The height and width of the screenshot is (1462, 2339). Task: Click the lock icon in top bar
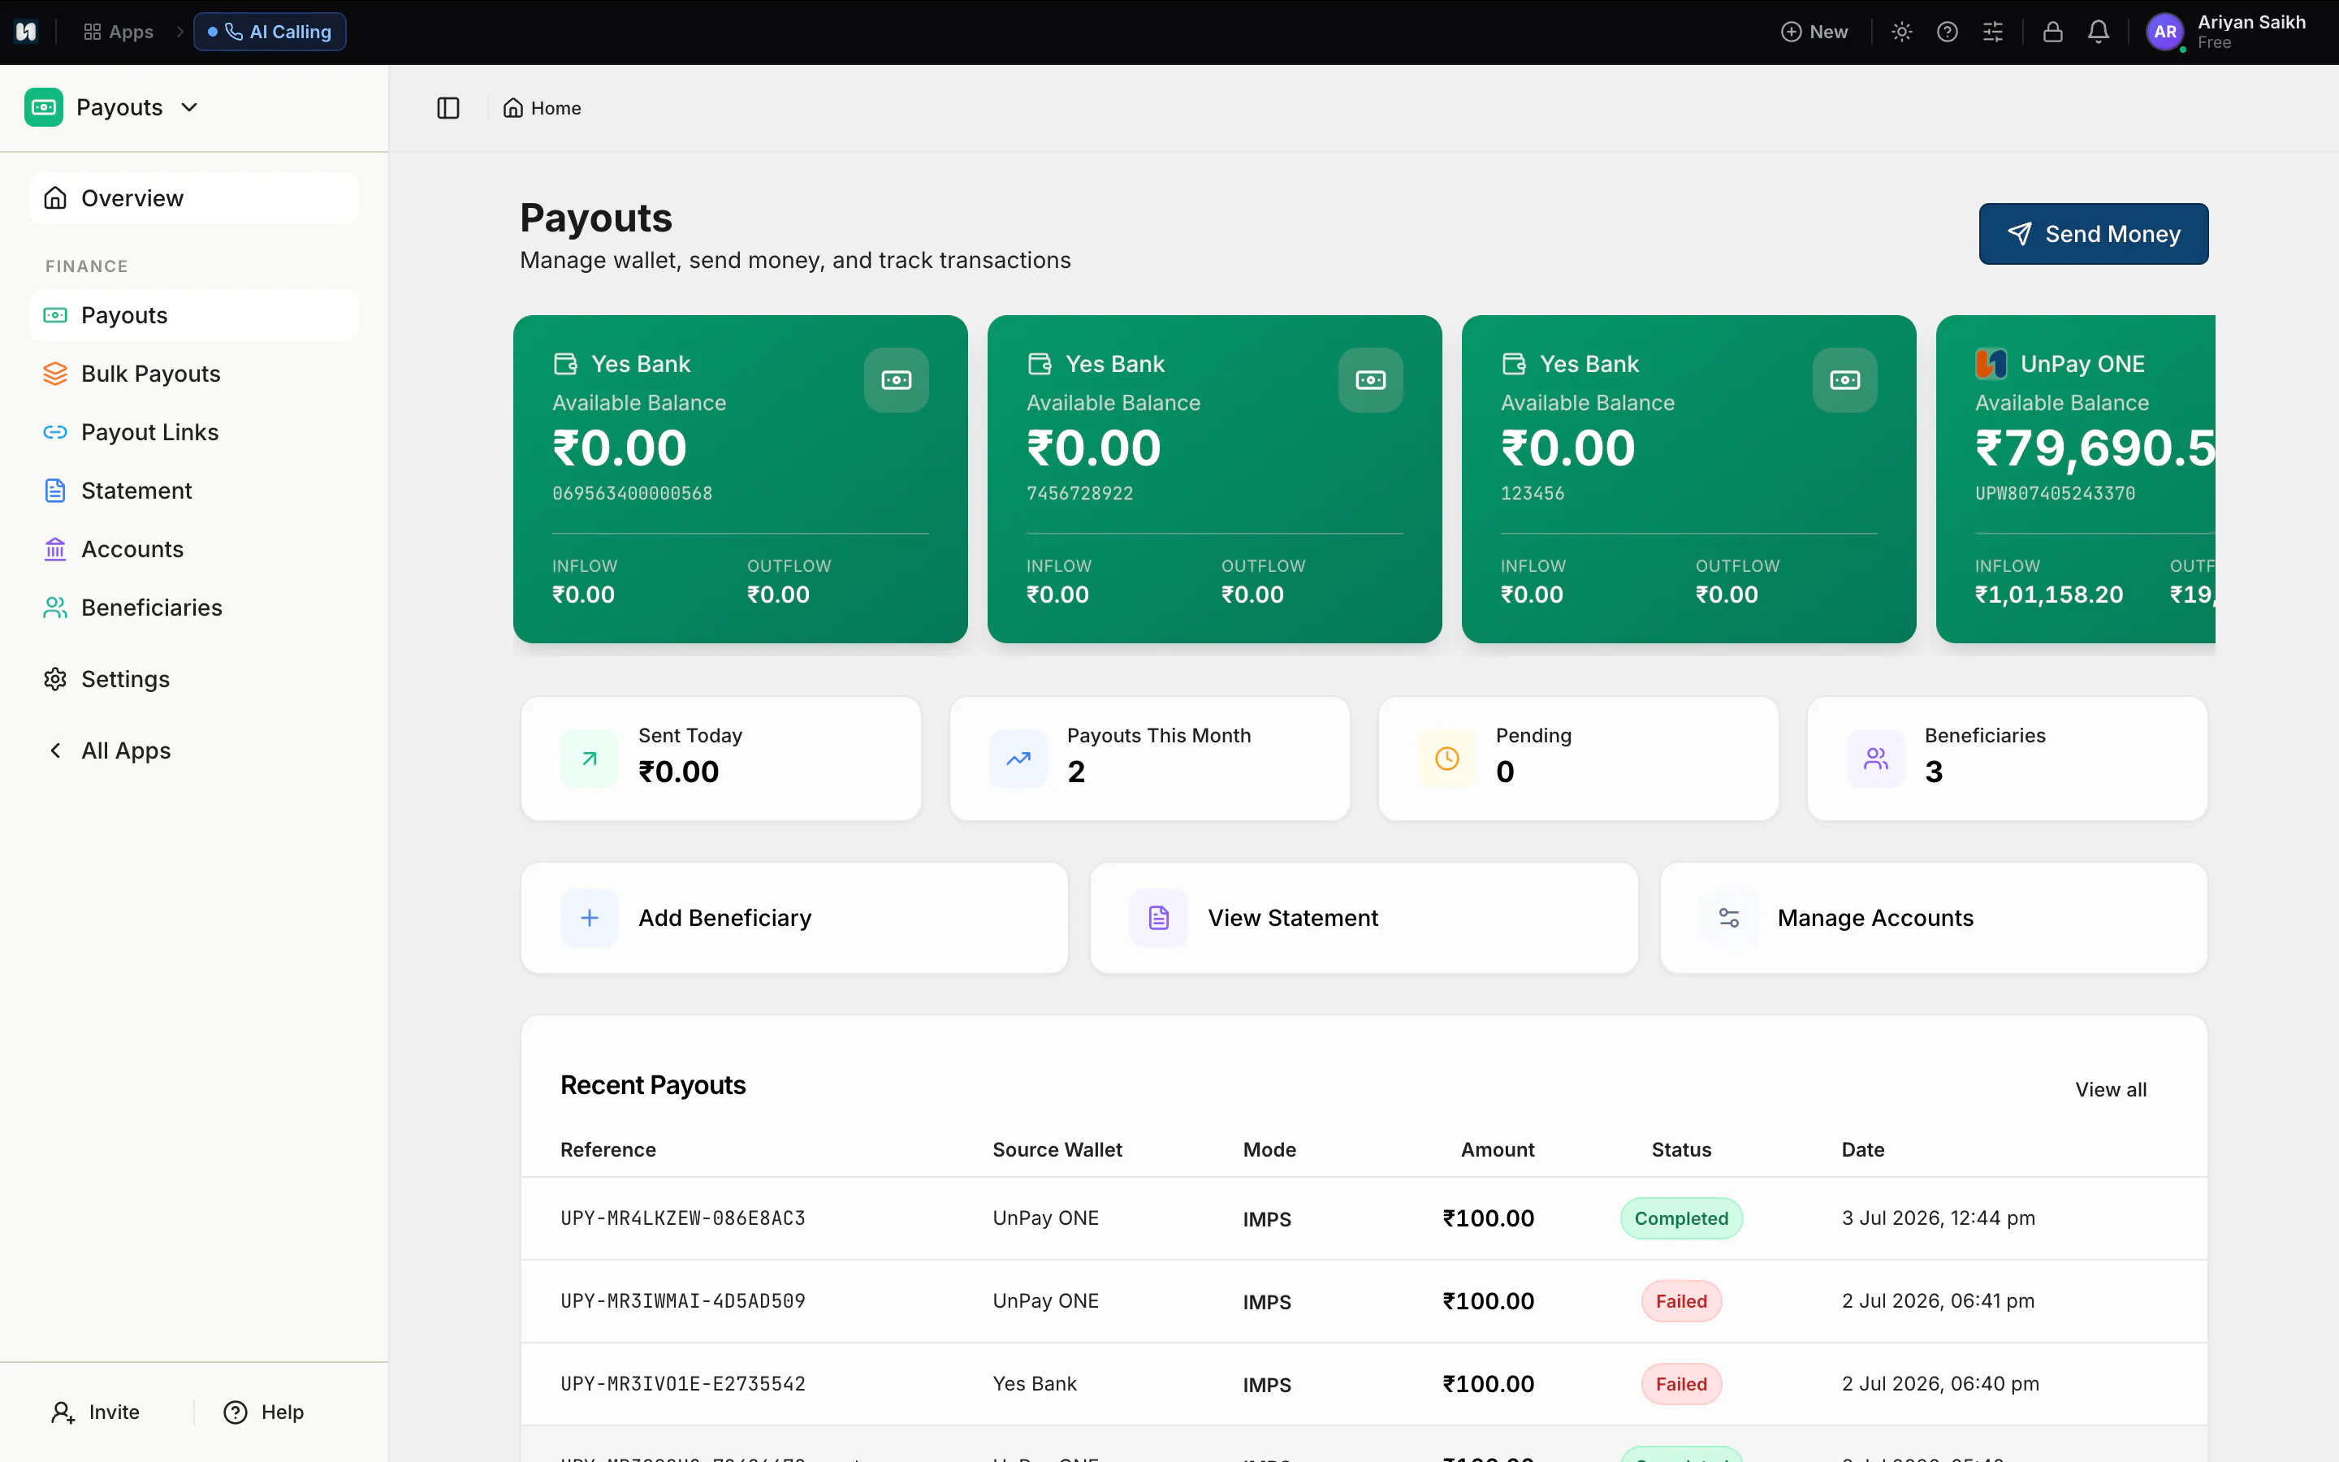pos(2053,32)
